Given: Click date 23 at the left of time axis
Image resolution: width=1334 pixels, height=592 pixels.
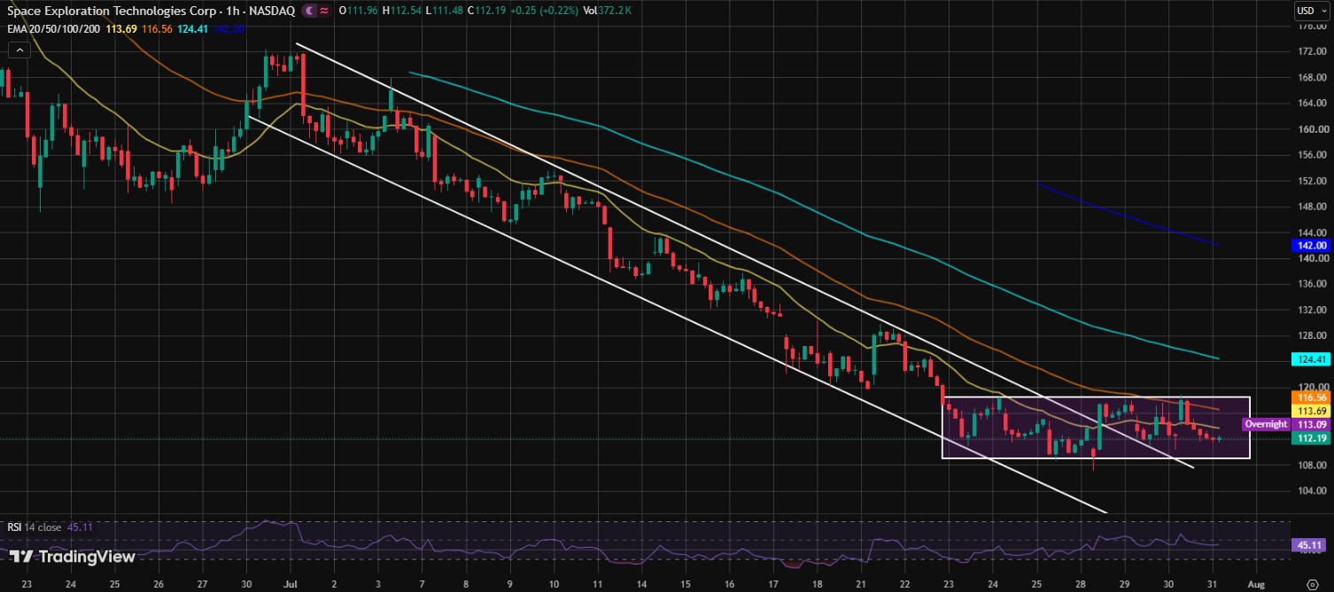Looking at the screenshot, I should coord(27,585).
